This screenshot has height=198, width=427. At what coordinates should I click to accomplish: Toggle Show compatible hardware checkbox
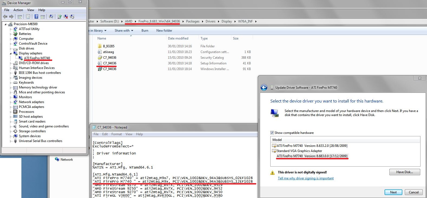pos(272,133)
